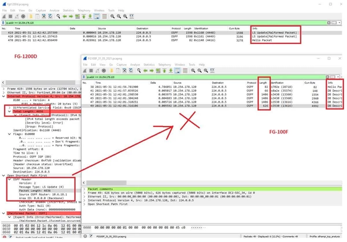
Task: Open Analyze menu in fgt1200d window
Action: 54,10
